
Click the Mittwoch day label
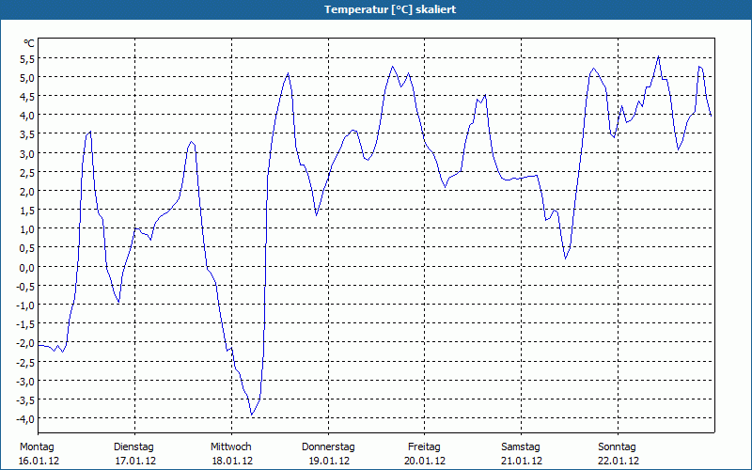pos(230,446)
